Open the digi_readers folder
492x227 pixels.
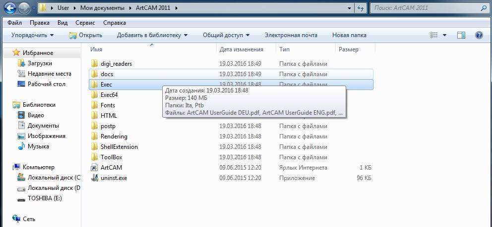click(116, 64)
